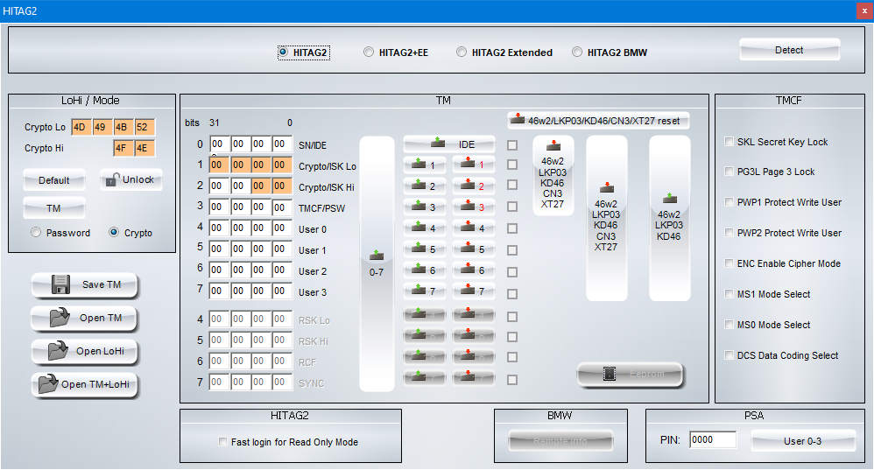The image size is (874, 470).
Task: Toggle MS1 Mode Select checkbox
Action: 729,294
